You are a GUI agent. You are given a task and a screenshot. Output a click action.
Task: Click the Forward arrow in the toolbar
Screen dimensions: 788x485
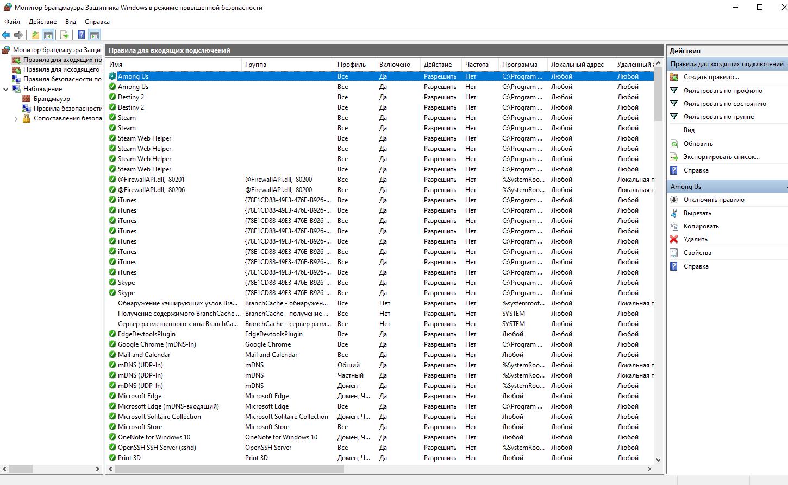[18, 35]
